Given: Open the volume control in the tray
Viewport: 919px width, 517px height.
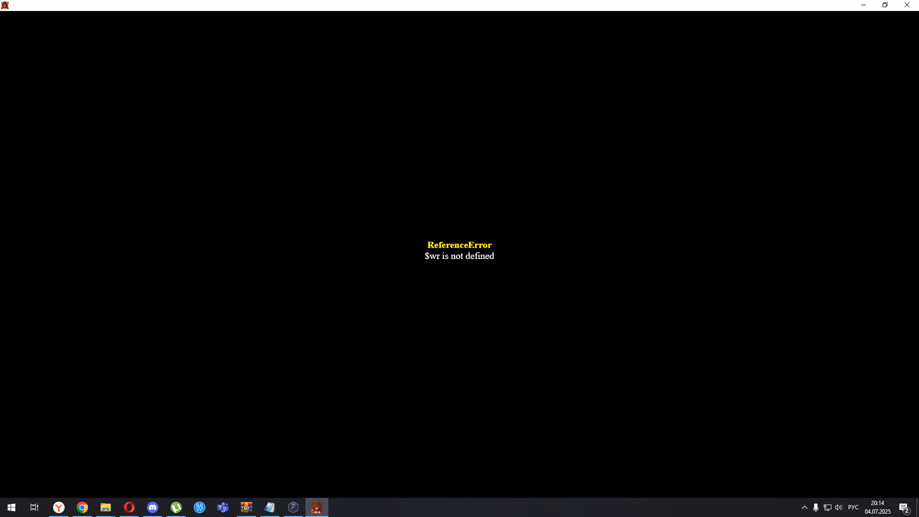Looking at the screenshot, I should (x=839, y=507).
